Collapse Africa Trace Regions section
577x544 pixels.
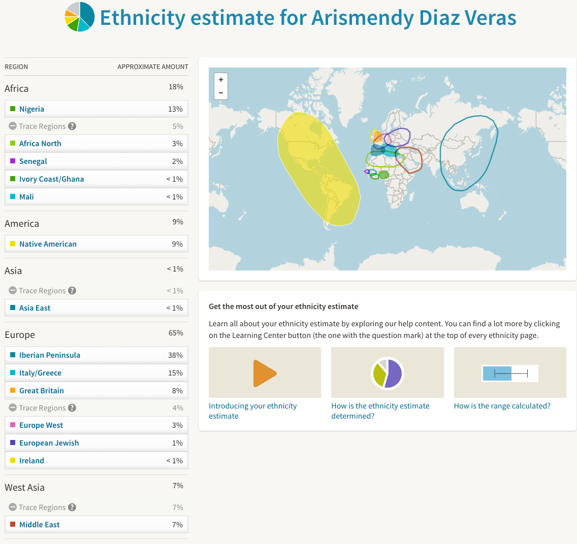click(13, 126)
